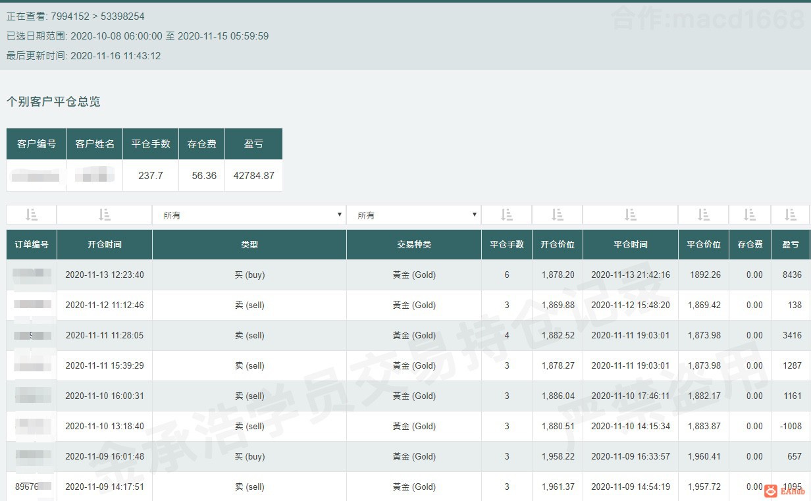Click the 平仓手数 summary header
Image resolution: width=811 pixels, height=501 pixels.
(x=151, y=144)
